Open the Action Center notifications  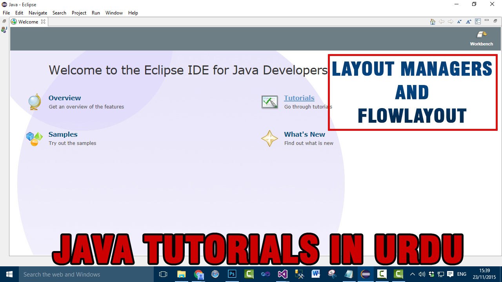(450, 274)
